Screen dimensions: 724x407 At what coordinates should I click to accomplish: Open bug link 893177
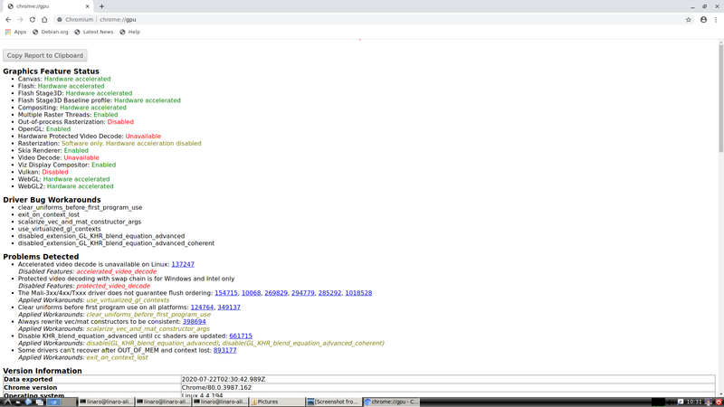tap(224, 350)
